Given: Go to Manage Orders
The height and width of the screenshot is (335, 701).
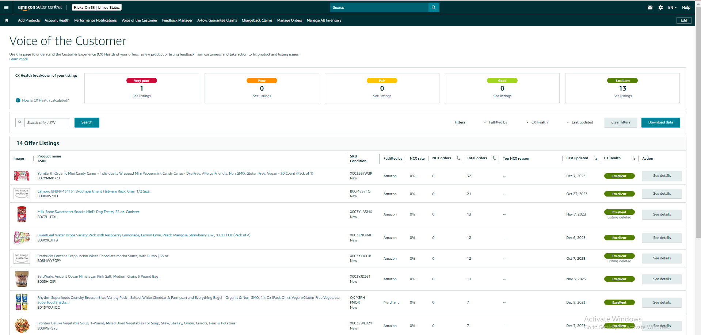Looking at the screenshot, I should pos(289,20).
